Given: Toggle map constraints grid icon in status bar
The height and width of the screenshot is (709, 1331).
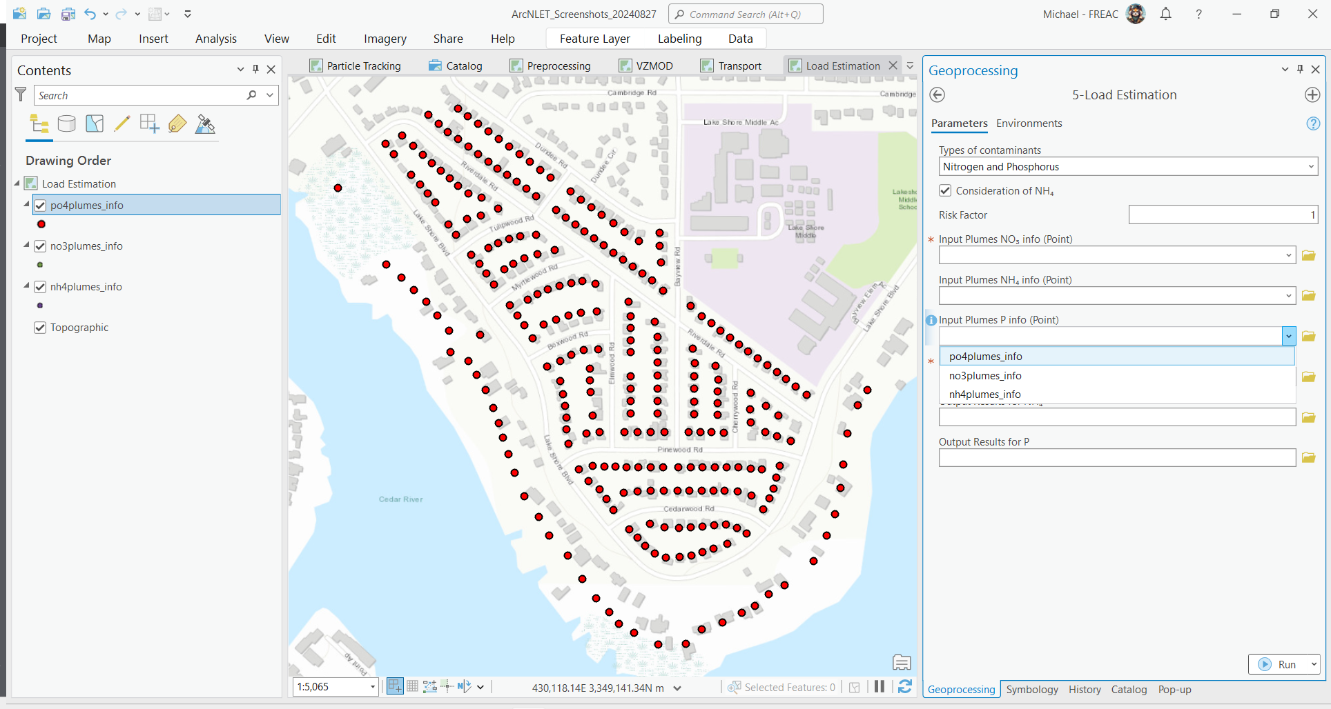Looking at the screenshot, I should 412,686.
